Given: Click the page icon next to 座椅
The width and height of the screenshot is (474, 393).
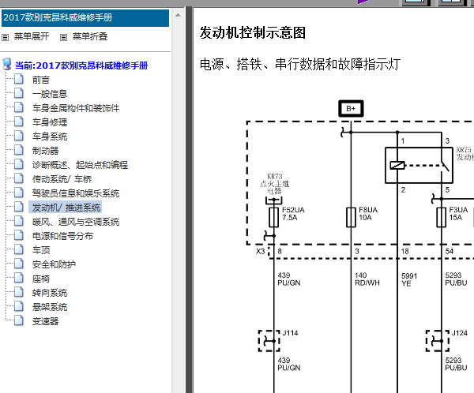Looking at the screenshot, I should click(x=19, y=278).
